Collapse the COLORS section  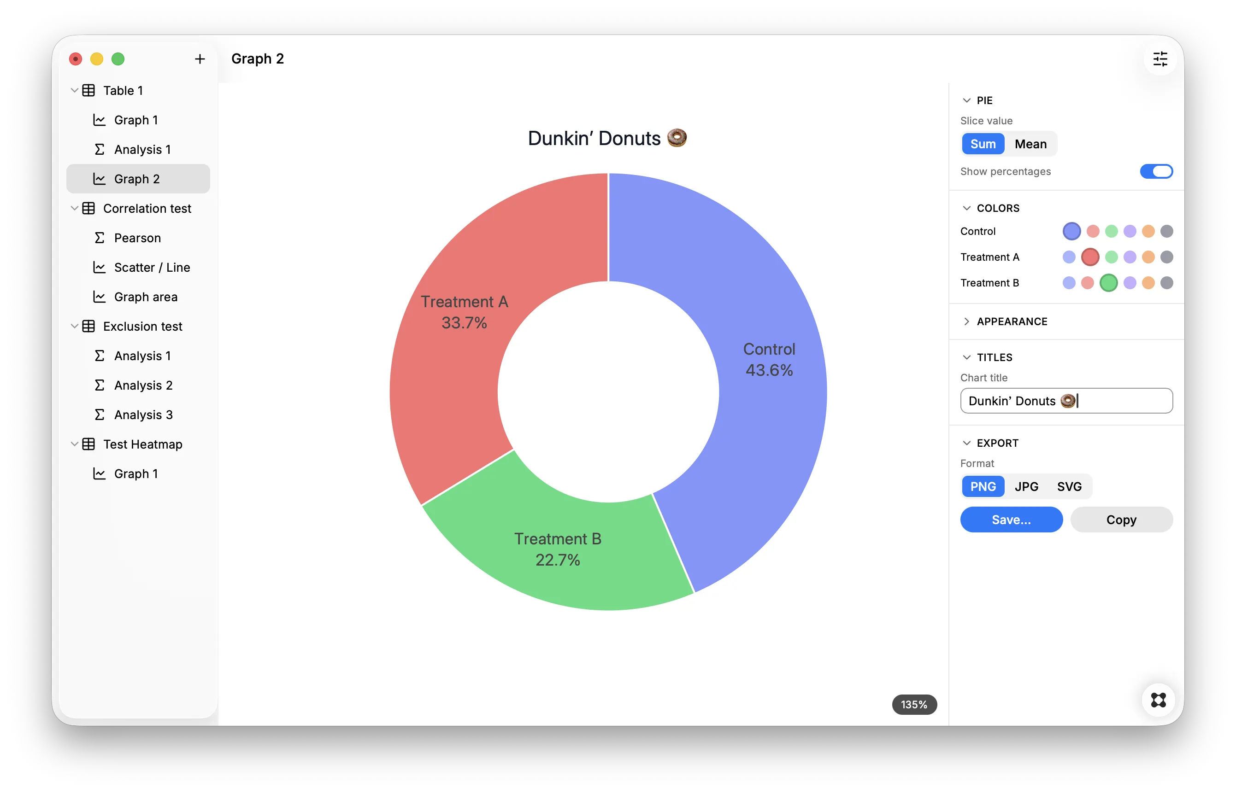(x=967, y=208)
